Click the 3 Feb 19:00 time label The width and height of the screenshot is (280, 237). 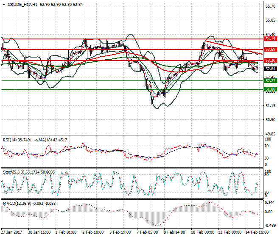pos(120,232)
